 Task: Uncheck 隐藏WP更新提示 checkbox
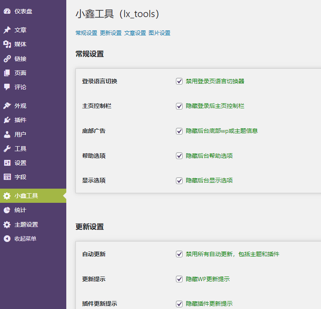(x=179, y=279)
